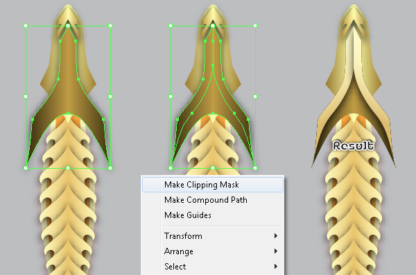Image resolution: width=416 pixels, height=275 pixels.
Task: Expand the arrow beside Select
Action: point(276,266)
